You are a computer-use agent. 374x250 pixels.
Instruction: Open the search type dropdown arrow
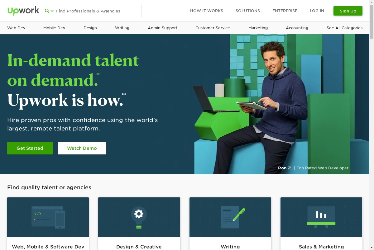(52, 11)
